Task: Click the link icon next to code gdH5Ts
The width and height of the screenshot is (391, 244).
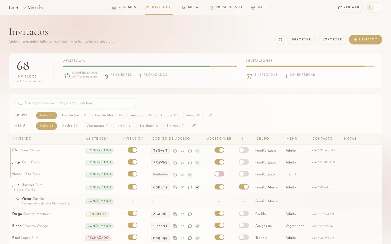Action: (182, 187)
